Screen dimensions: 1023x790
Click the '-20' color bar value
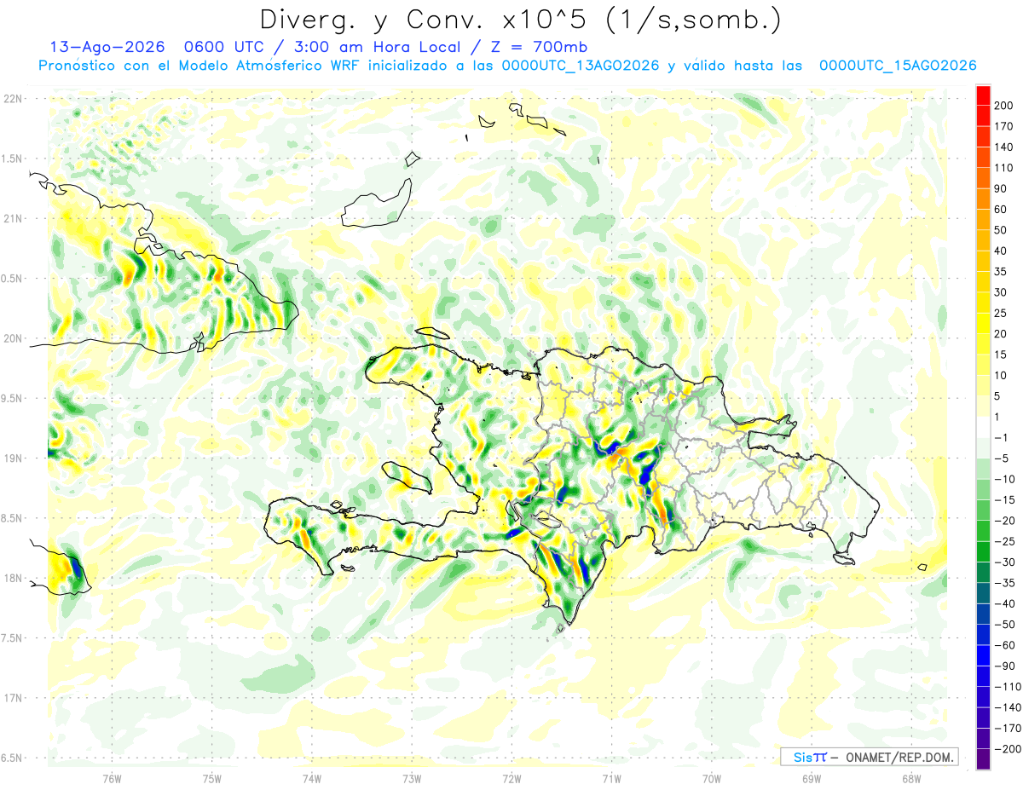coord(1003,521)
